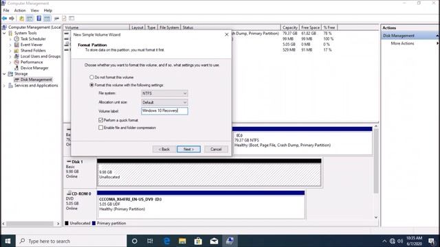Click the Volume label text field
Screen dimensions: 440x247
point(164,111)
